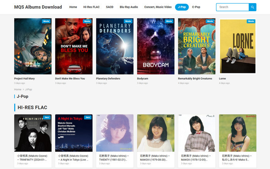
Task: Click Movie badge on Don't Make Me Bless You
Action: point(87,21)
